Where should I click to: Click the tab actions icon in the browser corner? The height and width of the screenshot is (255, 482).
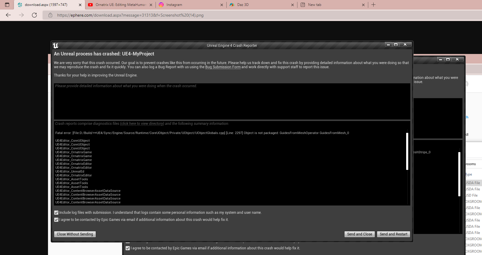[x=7, y=5]
